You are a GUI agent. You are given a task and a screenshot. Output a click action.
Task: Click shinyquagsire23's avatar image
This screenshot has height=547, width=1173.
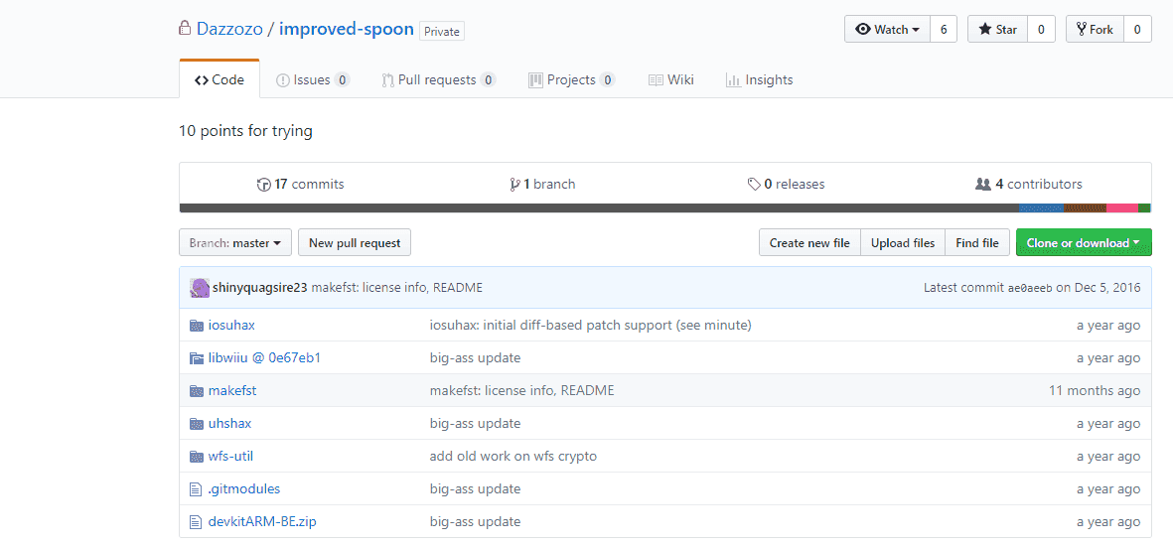point(199,288)
